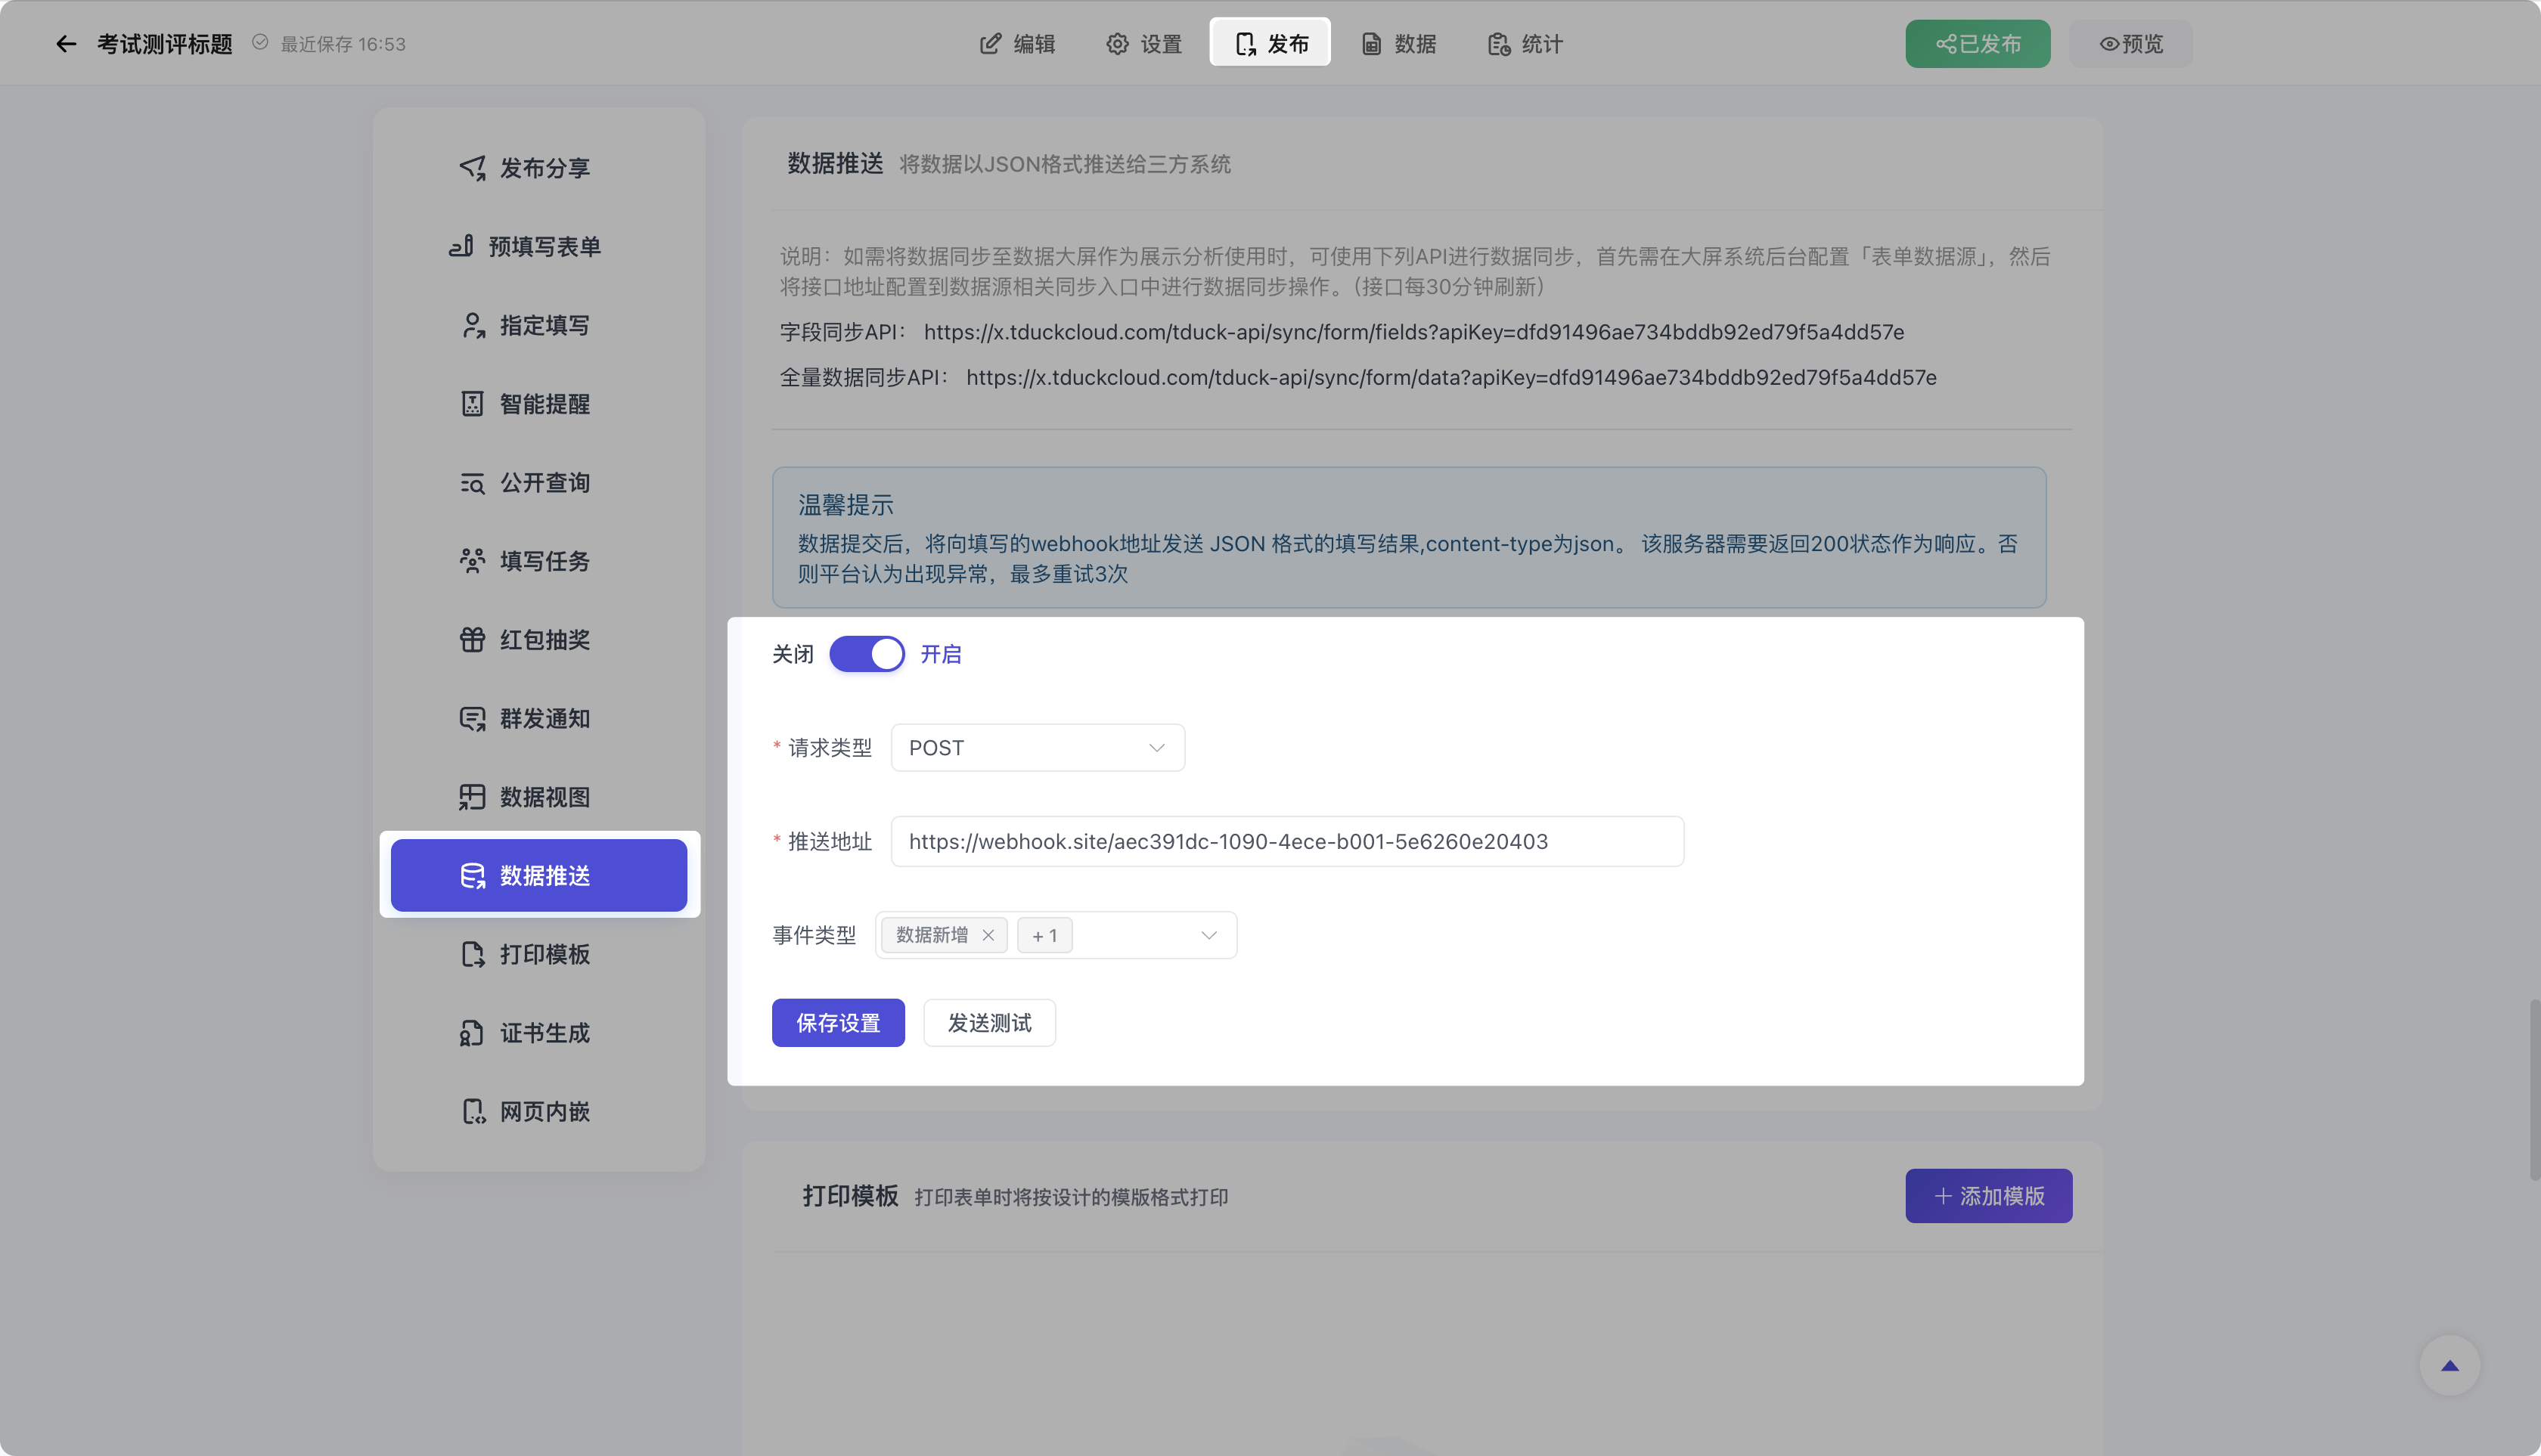Image resolution: width=2541 pixels, height=1456 pixels.
Task: Click the green 已发布 button
Action: click(1978, 44)
